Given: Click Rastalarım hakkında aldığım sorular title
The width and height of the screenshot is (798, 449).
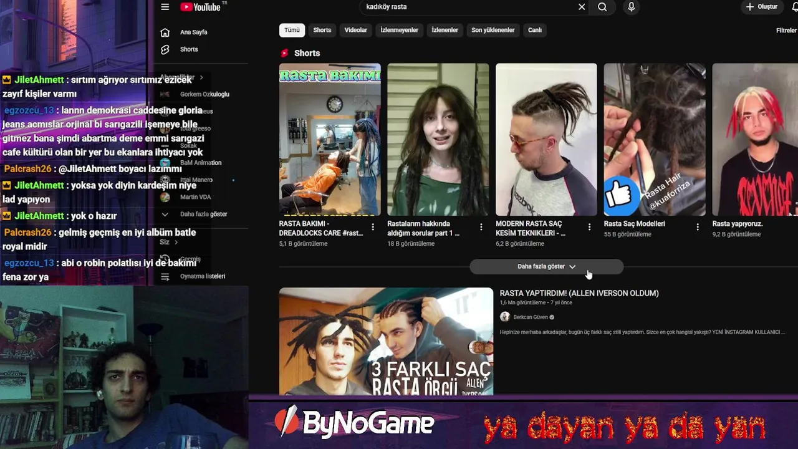Looking at the screenshot, I should click(x=423, y=228).
